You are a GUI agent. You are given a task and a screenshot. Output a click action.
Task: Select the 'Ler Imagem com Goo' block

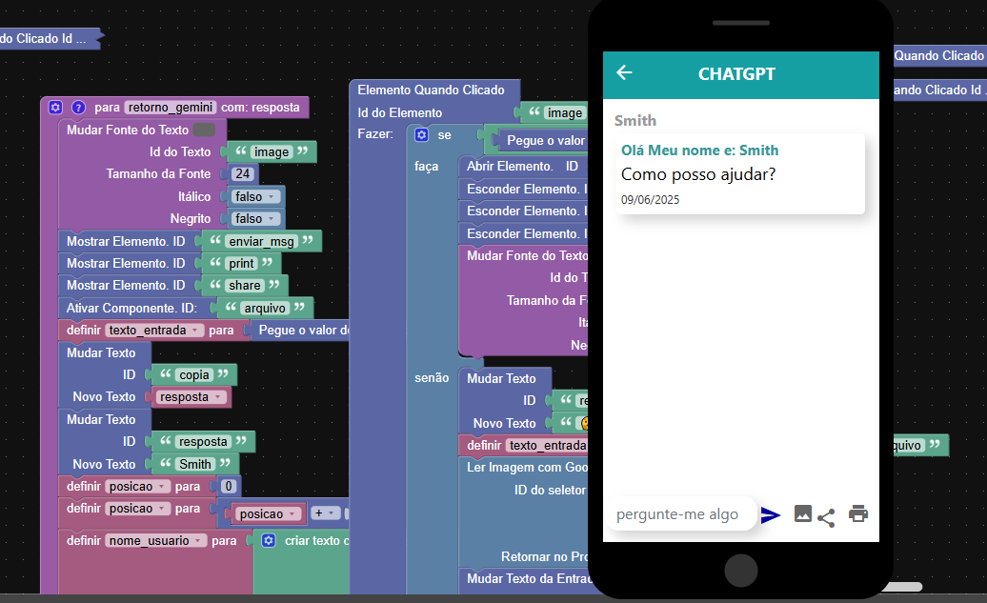[x=526, y=468]
